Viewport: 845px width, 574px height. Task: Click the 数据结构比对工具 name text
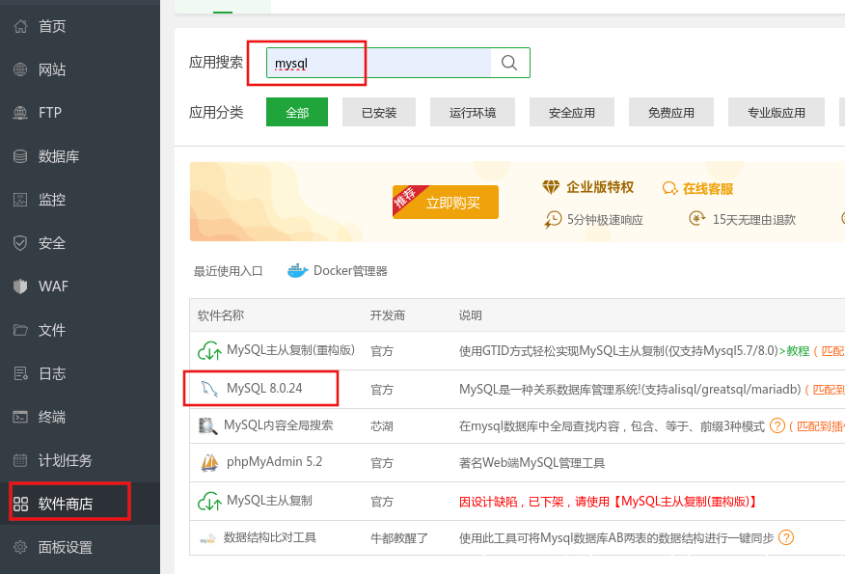[270, 537]
